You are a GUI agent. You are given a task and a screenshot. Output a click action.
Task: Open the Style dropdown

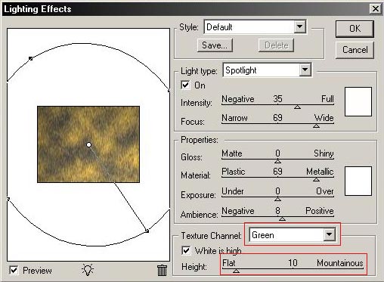pos(299,26)
